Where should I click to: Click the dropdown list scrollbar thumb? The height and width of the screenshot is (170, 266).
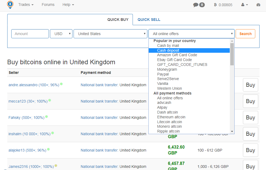point(232,54)
